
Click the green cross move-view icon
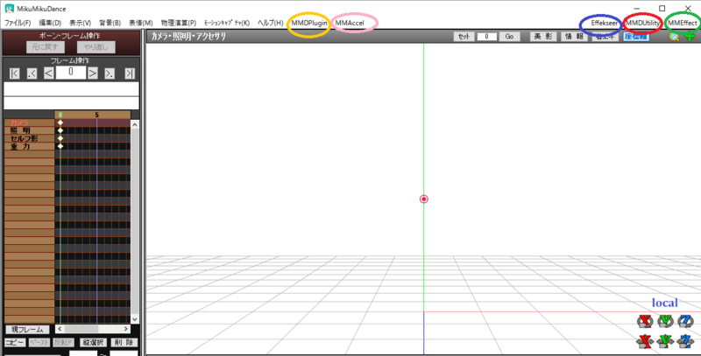point(690,37)
